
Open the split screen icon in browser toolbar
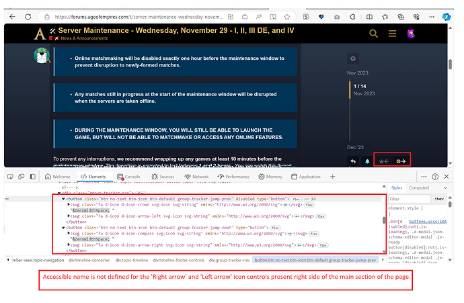369,17
